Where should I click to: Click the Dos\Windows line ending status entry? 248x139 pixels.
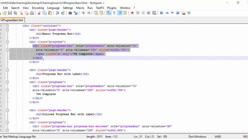[x=197, y=137]
